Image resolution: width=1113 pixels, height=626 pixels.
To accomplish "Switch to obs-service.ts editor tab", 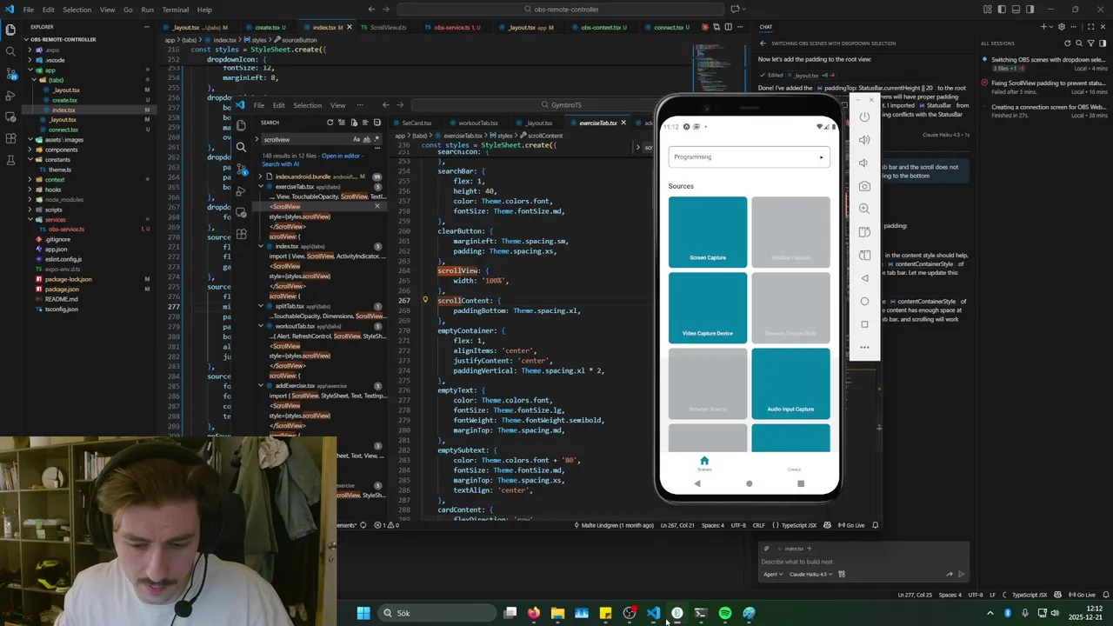I will pos(451,27).
